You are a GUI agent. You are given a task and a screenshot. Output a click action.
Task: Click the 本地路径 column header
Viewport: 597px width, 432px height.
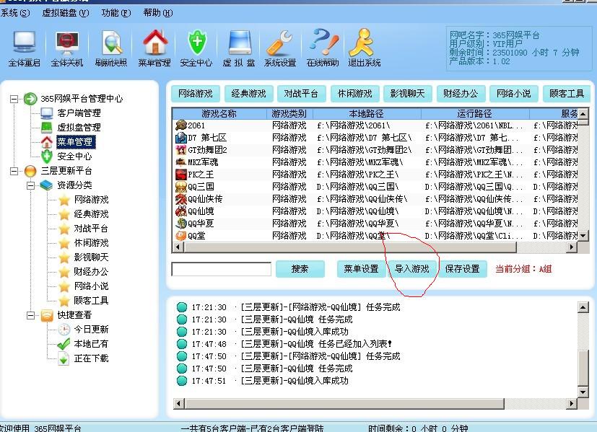[x=367, y=113]
